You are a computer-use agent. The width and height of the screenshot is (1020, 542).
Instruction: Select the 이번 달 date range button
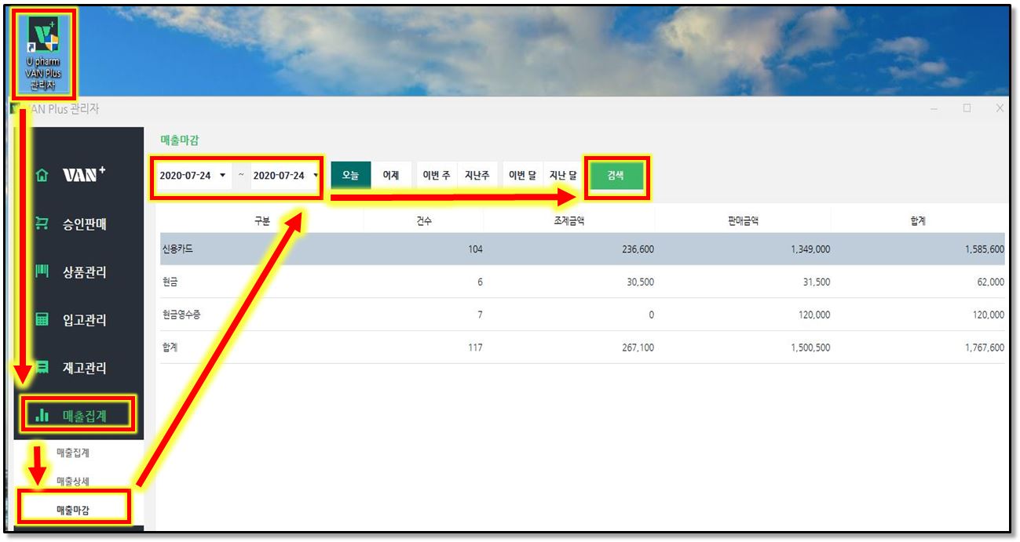[522, 176]
